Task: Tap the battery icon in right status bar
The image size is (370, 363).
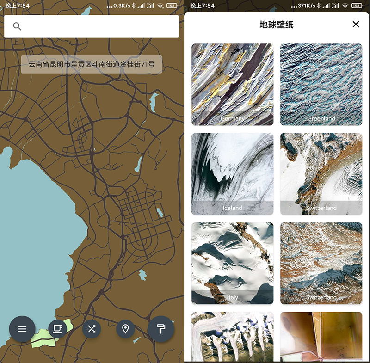Action: [x=357, y=6]
